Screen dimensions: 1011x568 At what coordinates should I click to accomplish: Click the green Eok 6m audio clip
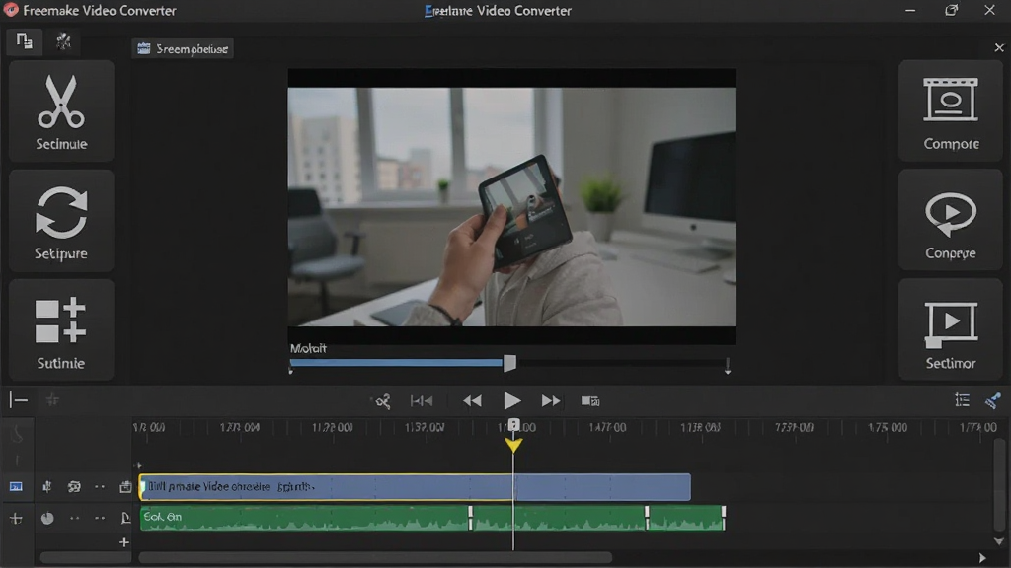point(432,517)
